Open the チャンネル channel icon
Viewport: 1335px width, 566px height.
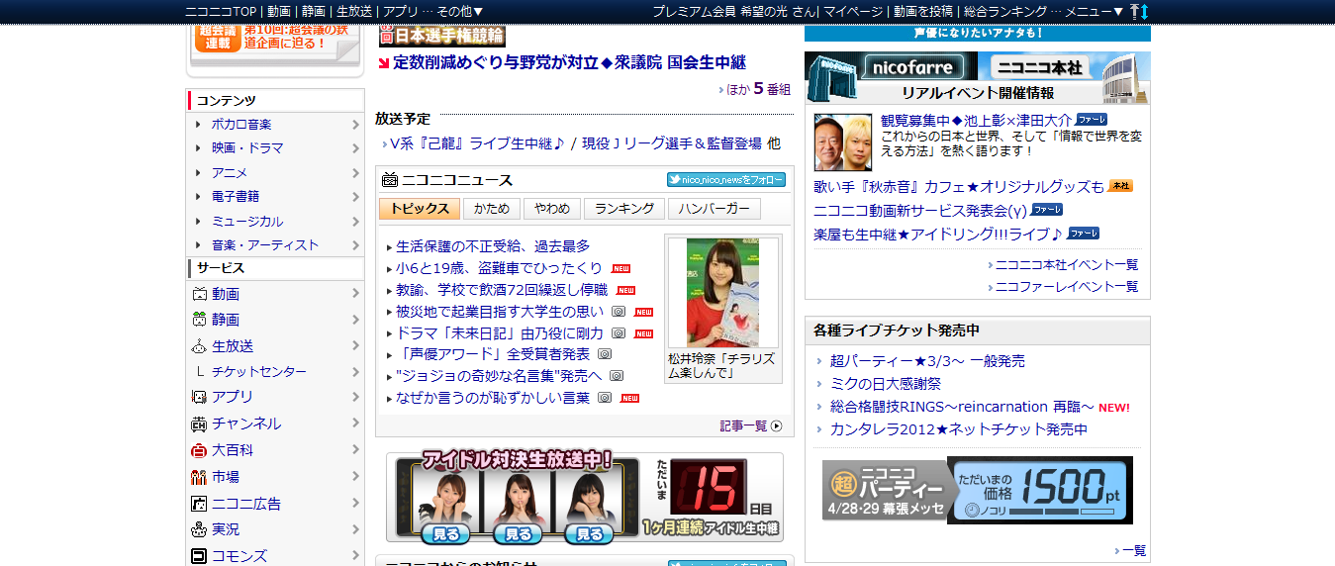[199, 424]
